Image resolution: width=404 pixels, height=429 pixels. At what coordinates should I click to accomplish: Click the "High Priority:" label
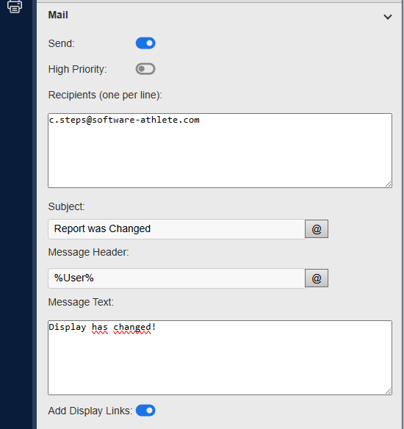coord(77,69)
